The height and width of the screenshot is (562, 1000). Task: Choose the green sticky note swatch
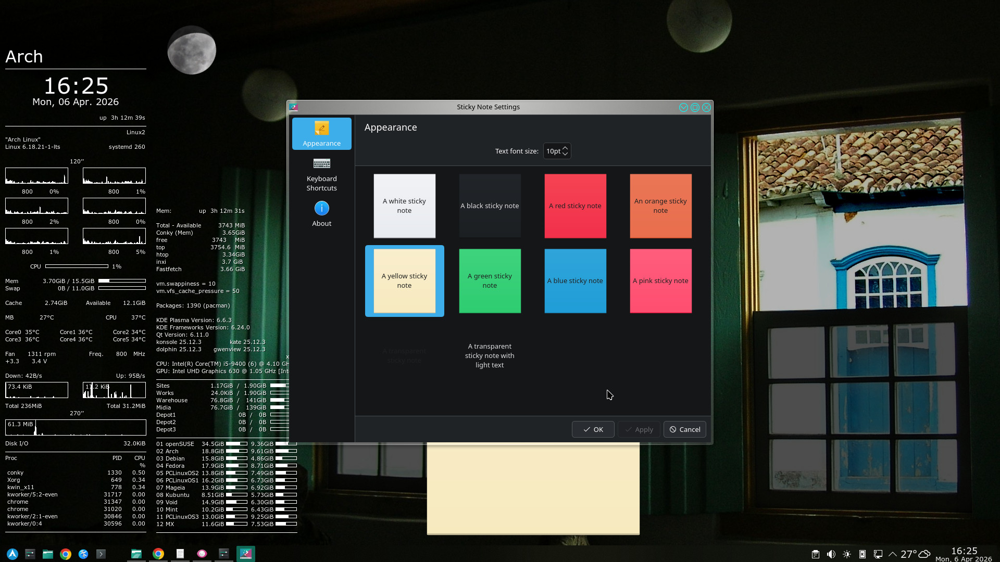490,280
